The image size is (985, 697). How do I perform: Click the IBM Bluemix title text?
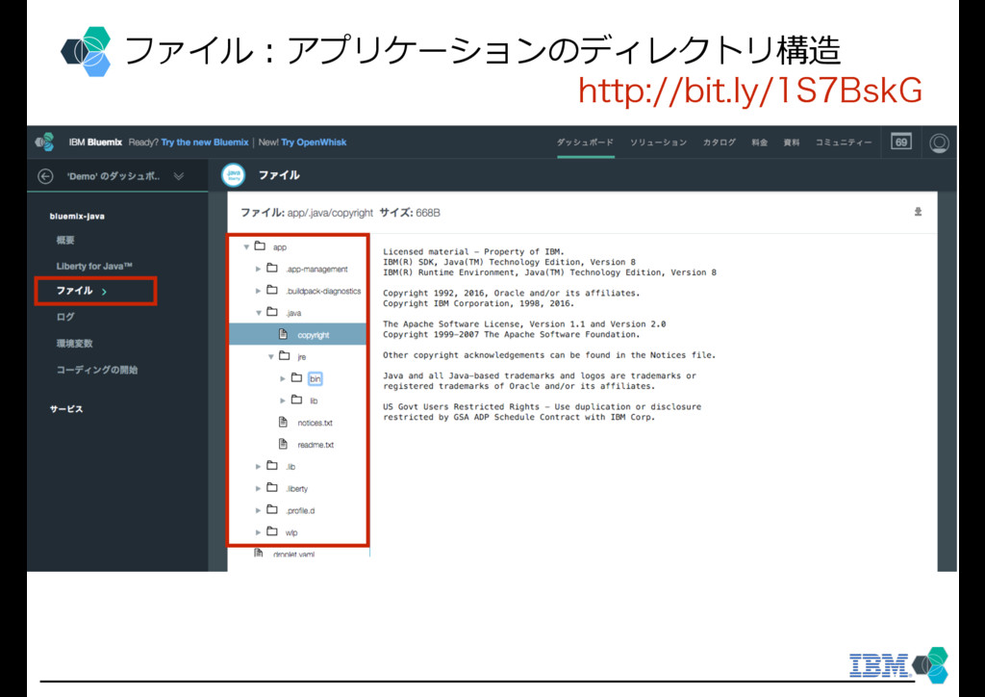tap(95, 142)
